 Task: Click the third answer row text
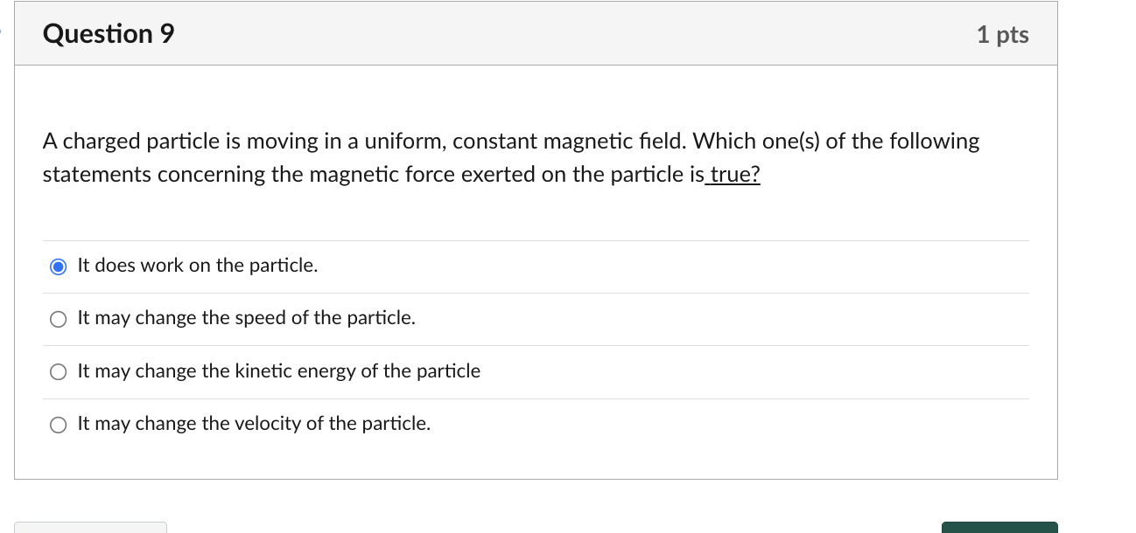tap(278, 371)
